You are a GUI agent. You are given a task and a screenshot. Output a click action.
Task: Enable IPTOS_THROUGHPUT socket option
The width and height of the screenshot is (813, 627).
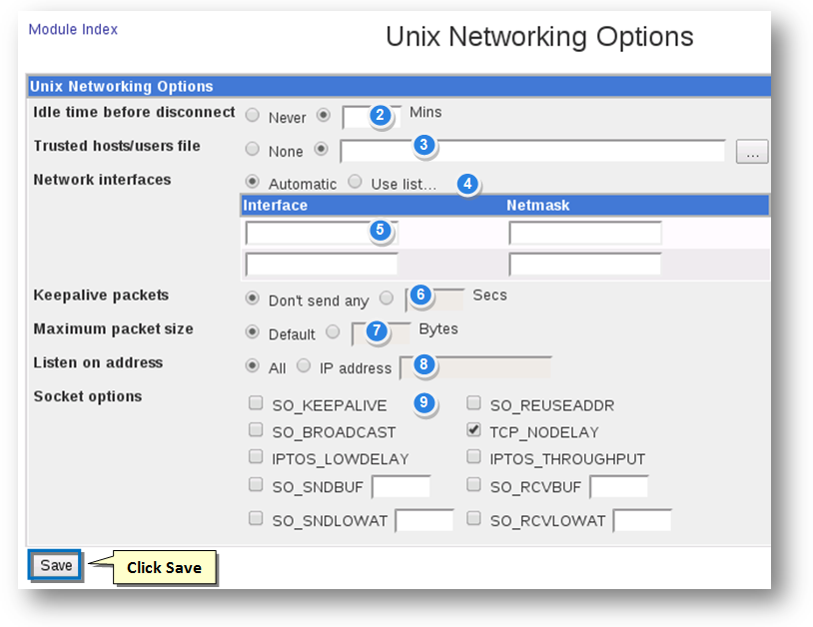coord(473,458)
